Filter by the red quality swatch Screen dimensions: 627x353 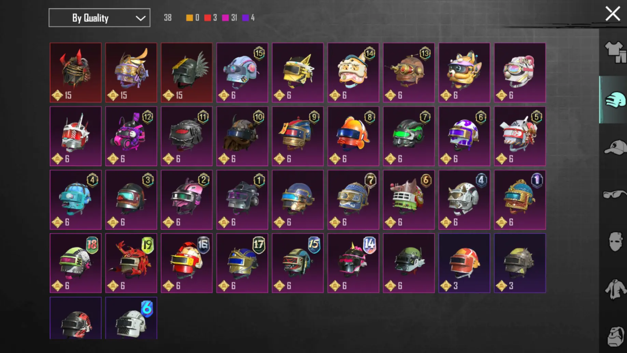207,18
